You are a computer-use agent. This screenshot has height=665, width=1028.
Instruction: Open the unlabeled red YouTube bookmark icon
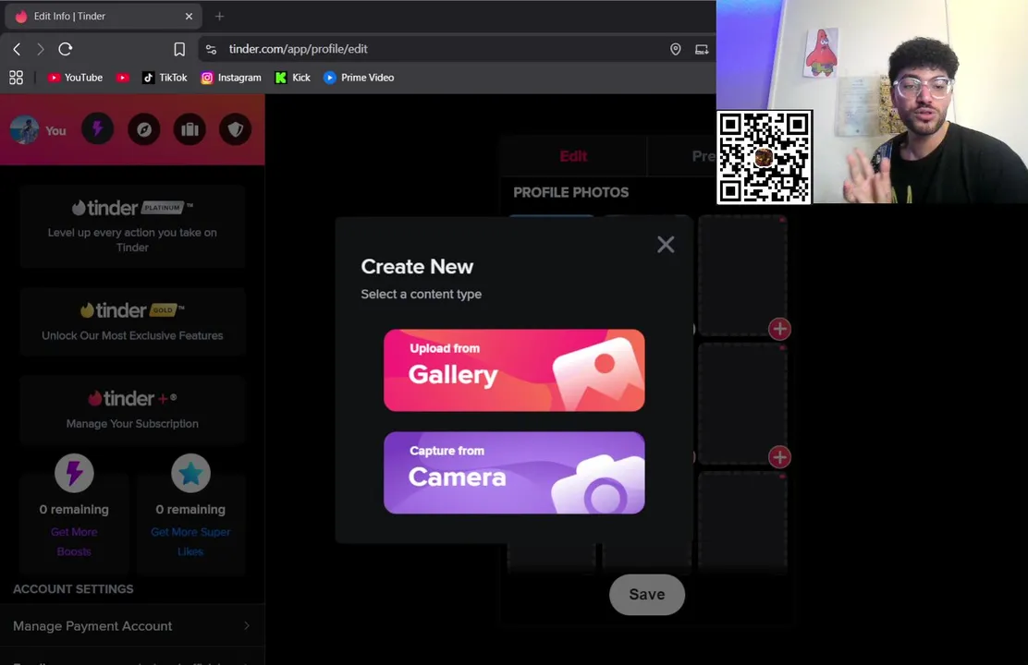click(123, 78)
